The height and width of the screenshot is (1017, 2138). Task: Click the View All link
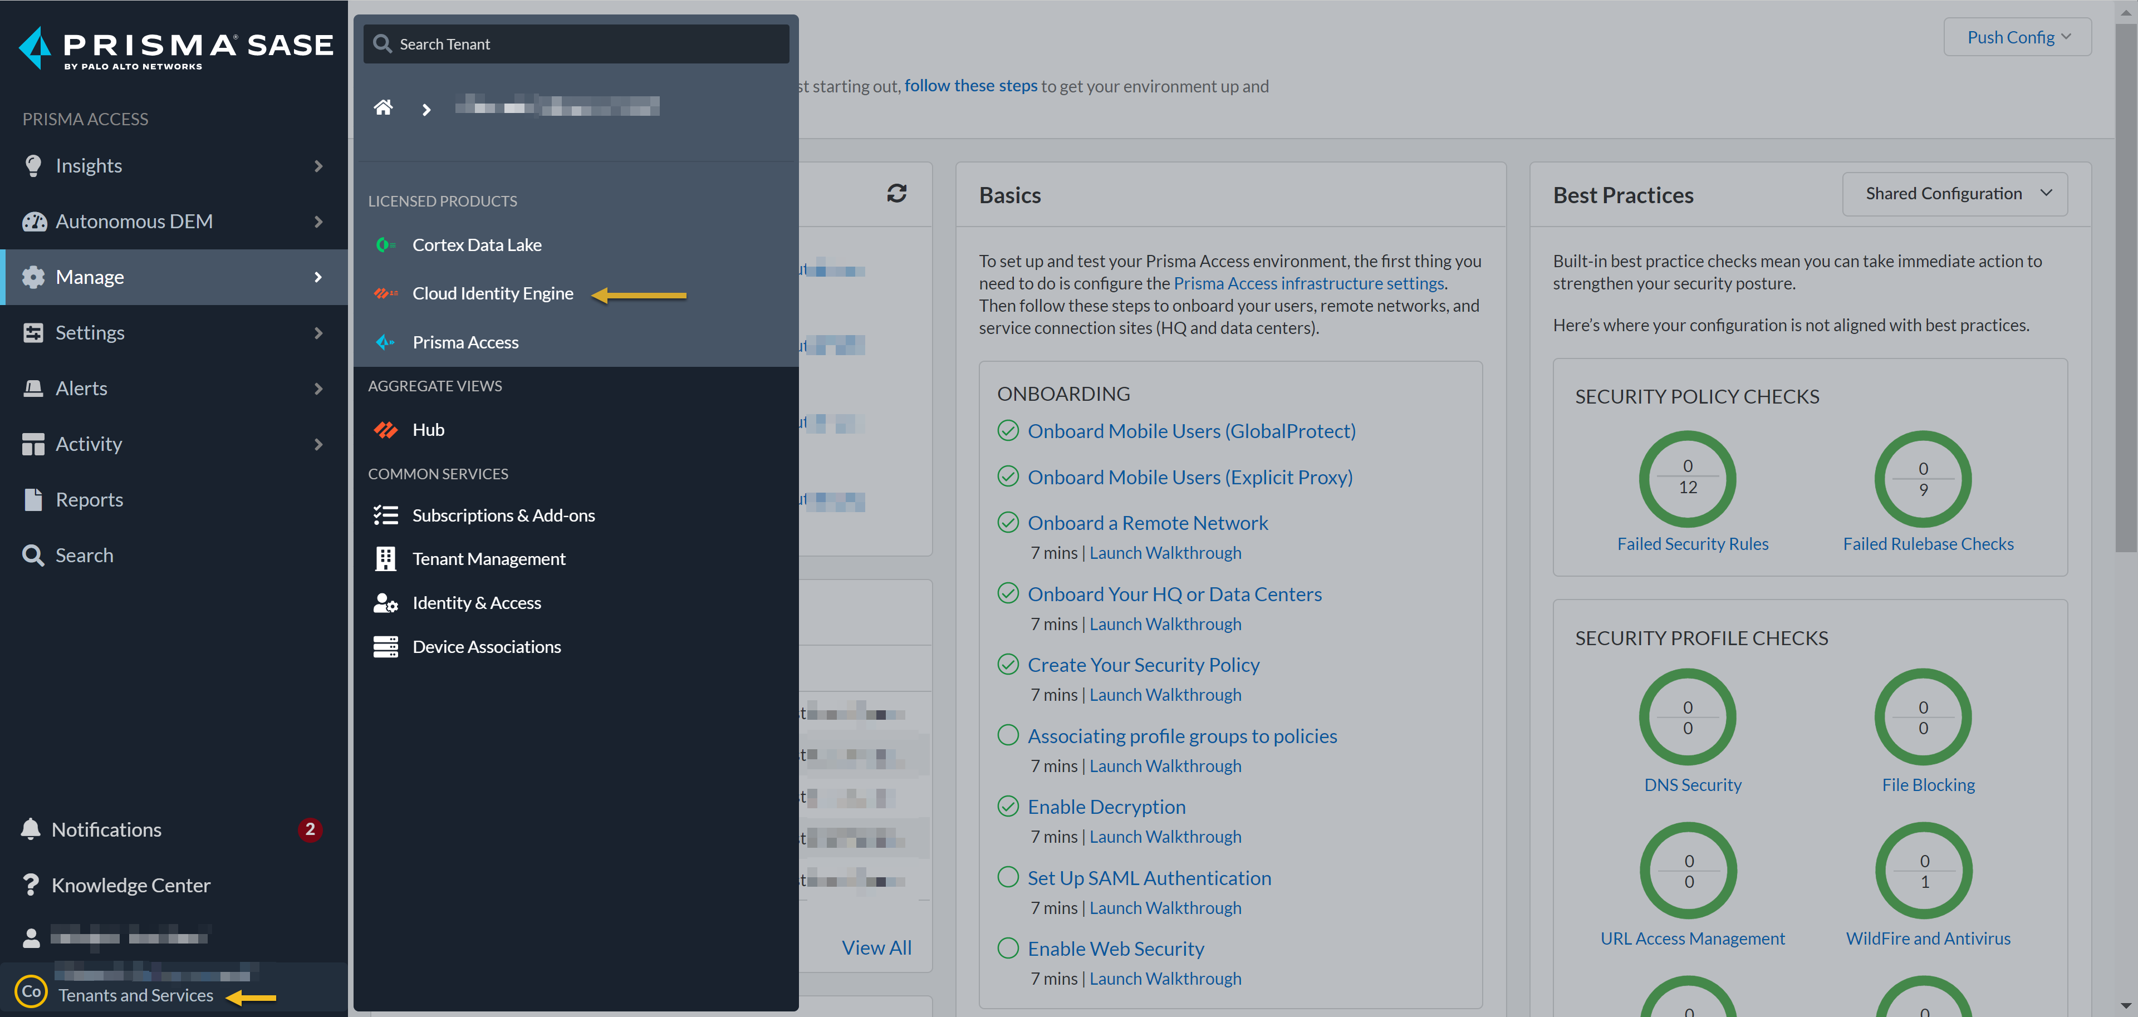coord(876,946)
